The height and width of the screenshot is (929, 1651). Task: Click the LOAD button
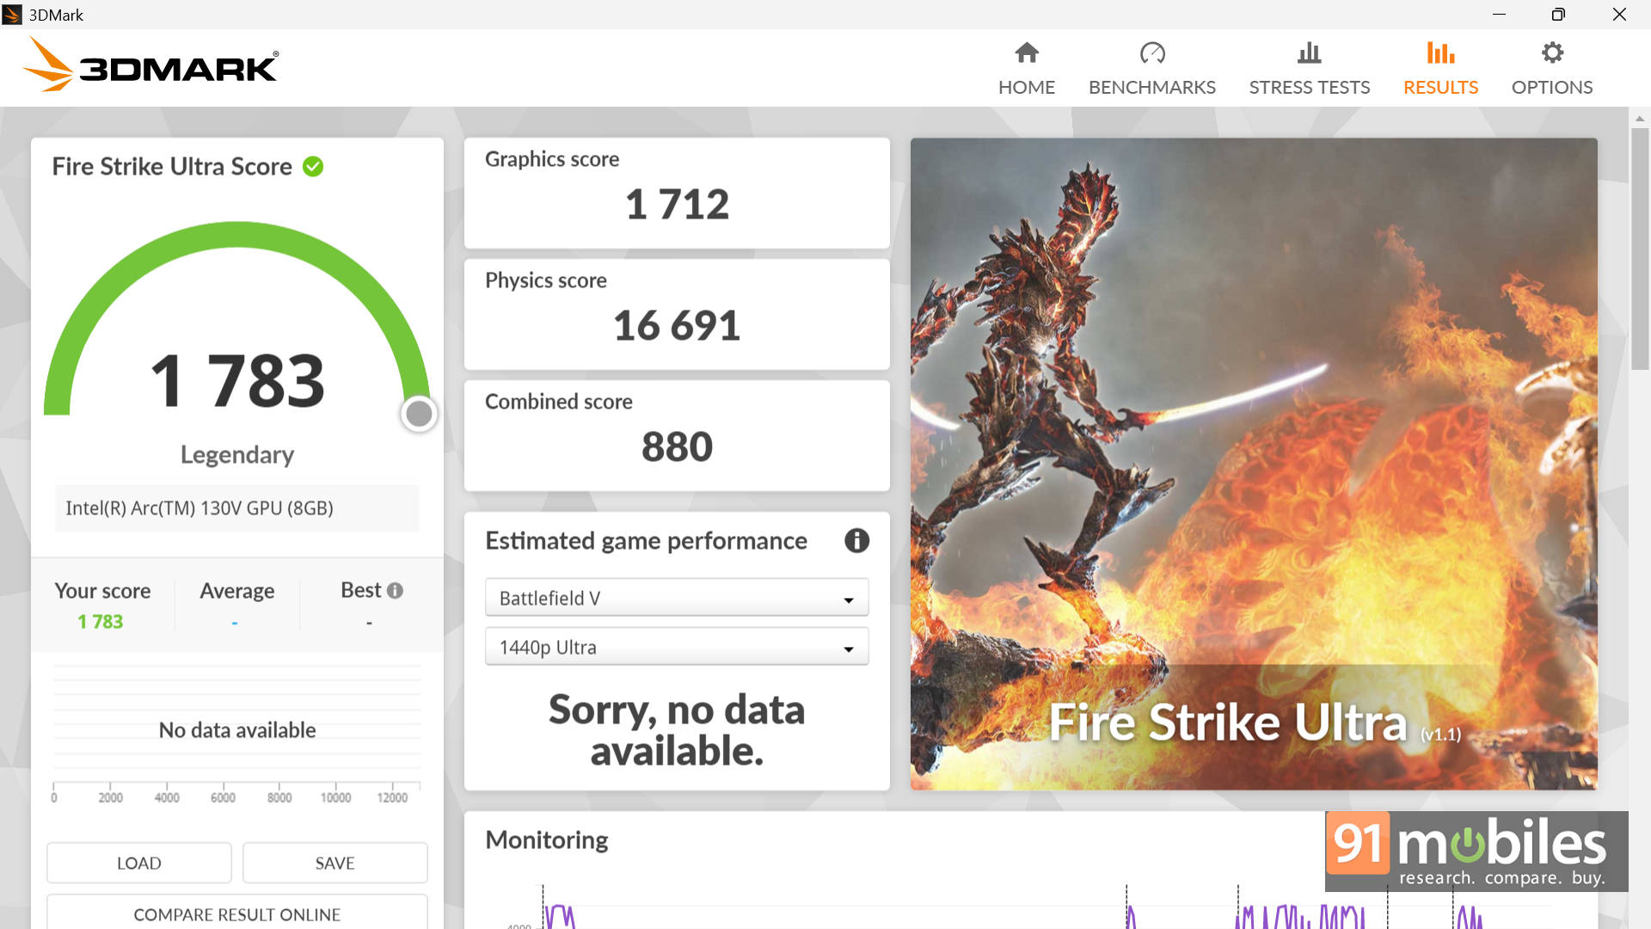(139, 863)
